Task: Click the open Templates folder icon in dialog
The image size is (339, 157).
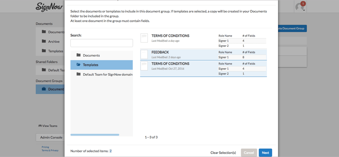Action: (x=78, y=65)
